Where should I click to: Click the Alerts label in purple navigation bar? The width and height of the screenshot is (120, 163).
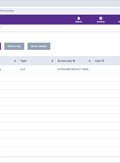click(x=79, y=22)
